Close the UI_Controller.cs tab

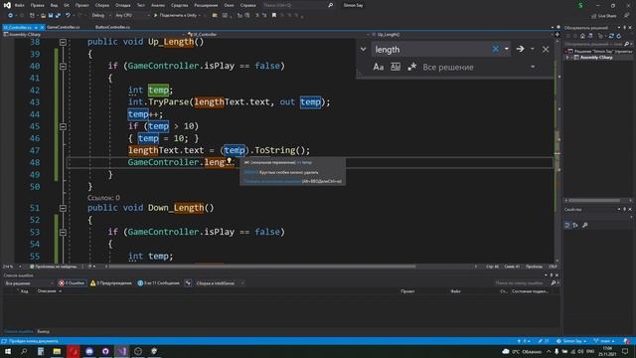[42, 27]
